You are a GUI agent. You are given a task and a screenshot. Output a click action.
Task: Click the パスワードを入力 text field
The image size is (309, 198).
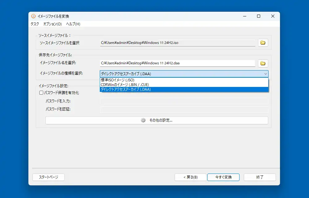point(184,101)
